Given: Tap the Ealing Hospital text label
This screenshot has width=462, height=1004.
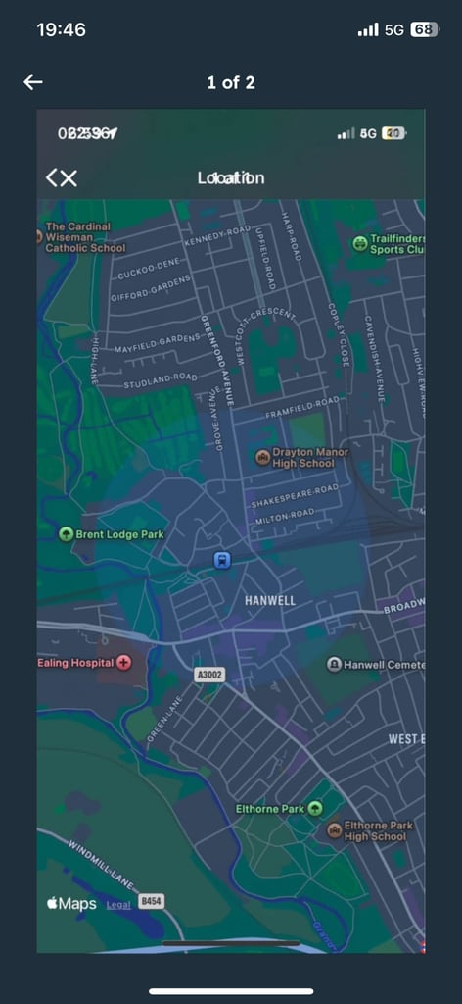Looking at the screenshot, I should (x=75, y=663).
